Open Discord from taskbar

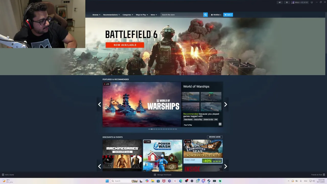[203, 181]
